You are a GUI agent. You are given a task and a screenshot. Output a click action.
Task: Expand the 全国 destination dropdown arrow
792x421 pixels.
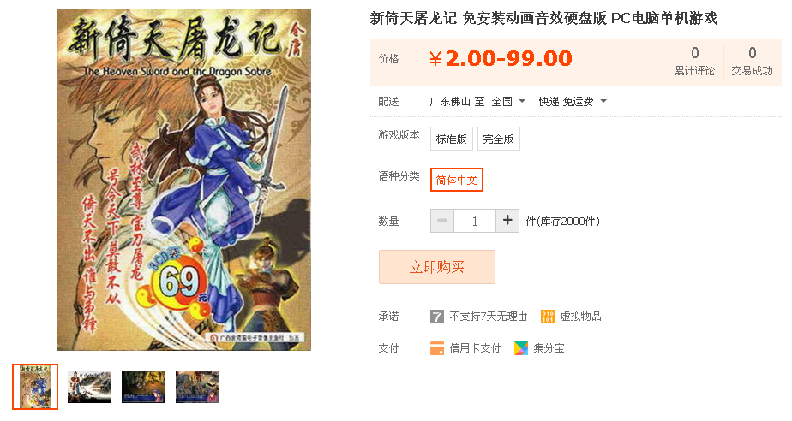tap(522, 101)
